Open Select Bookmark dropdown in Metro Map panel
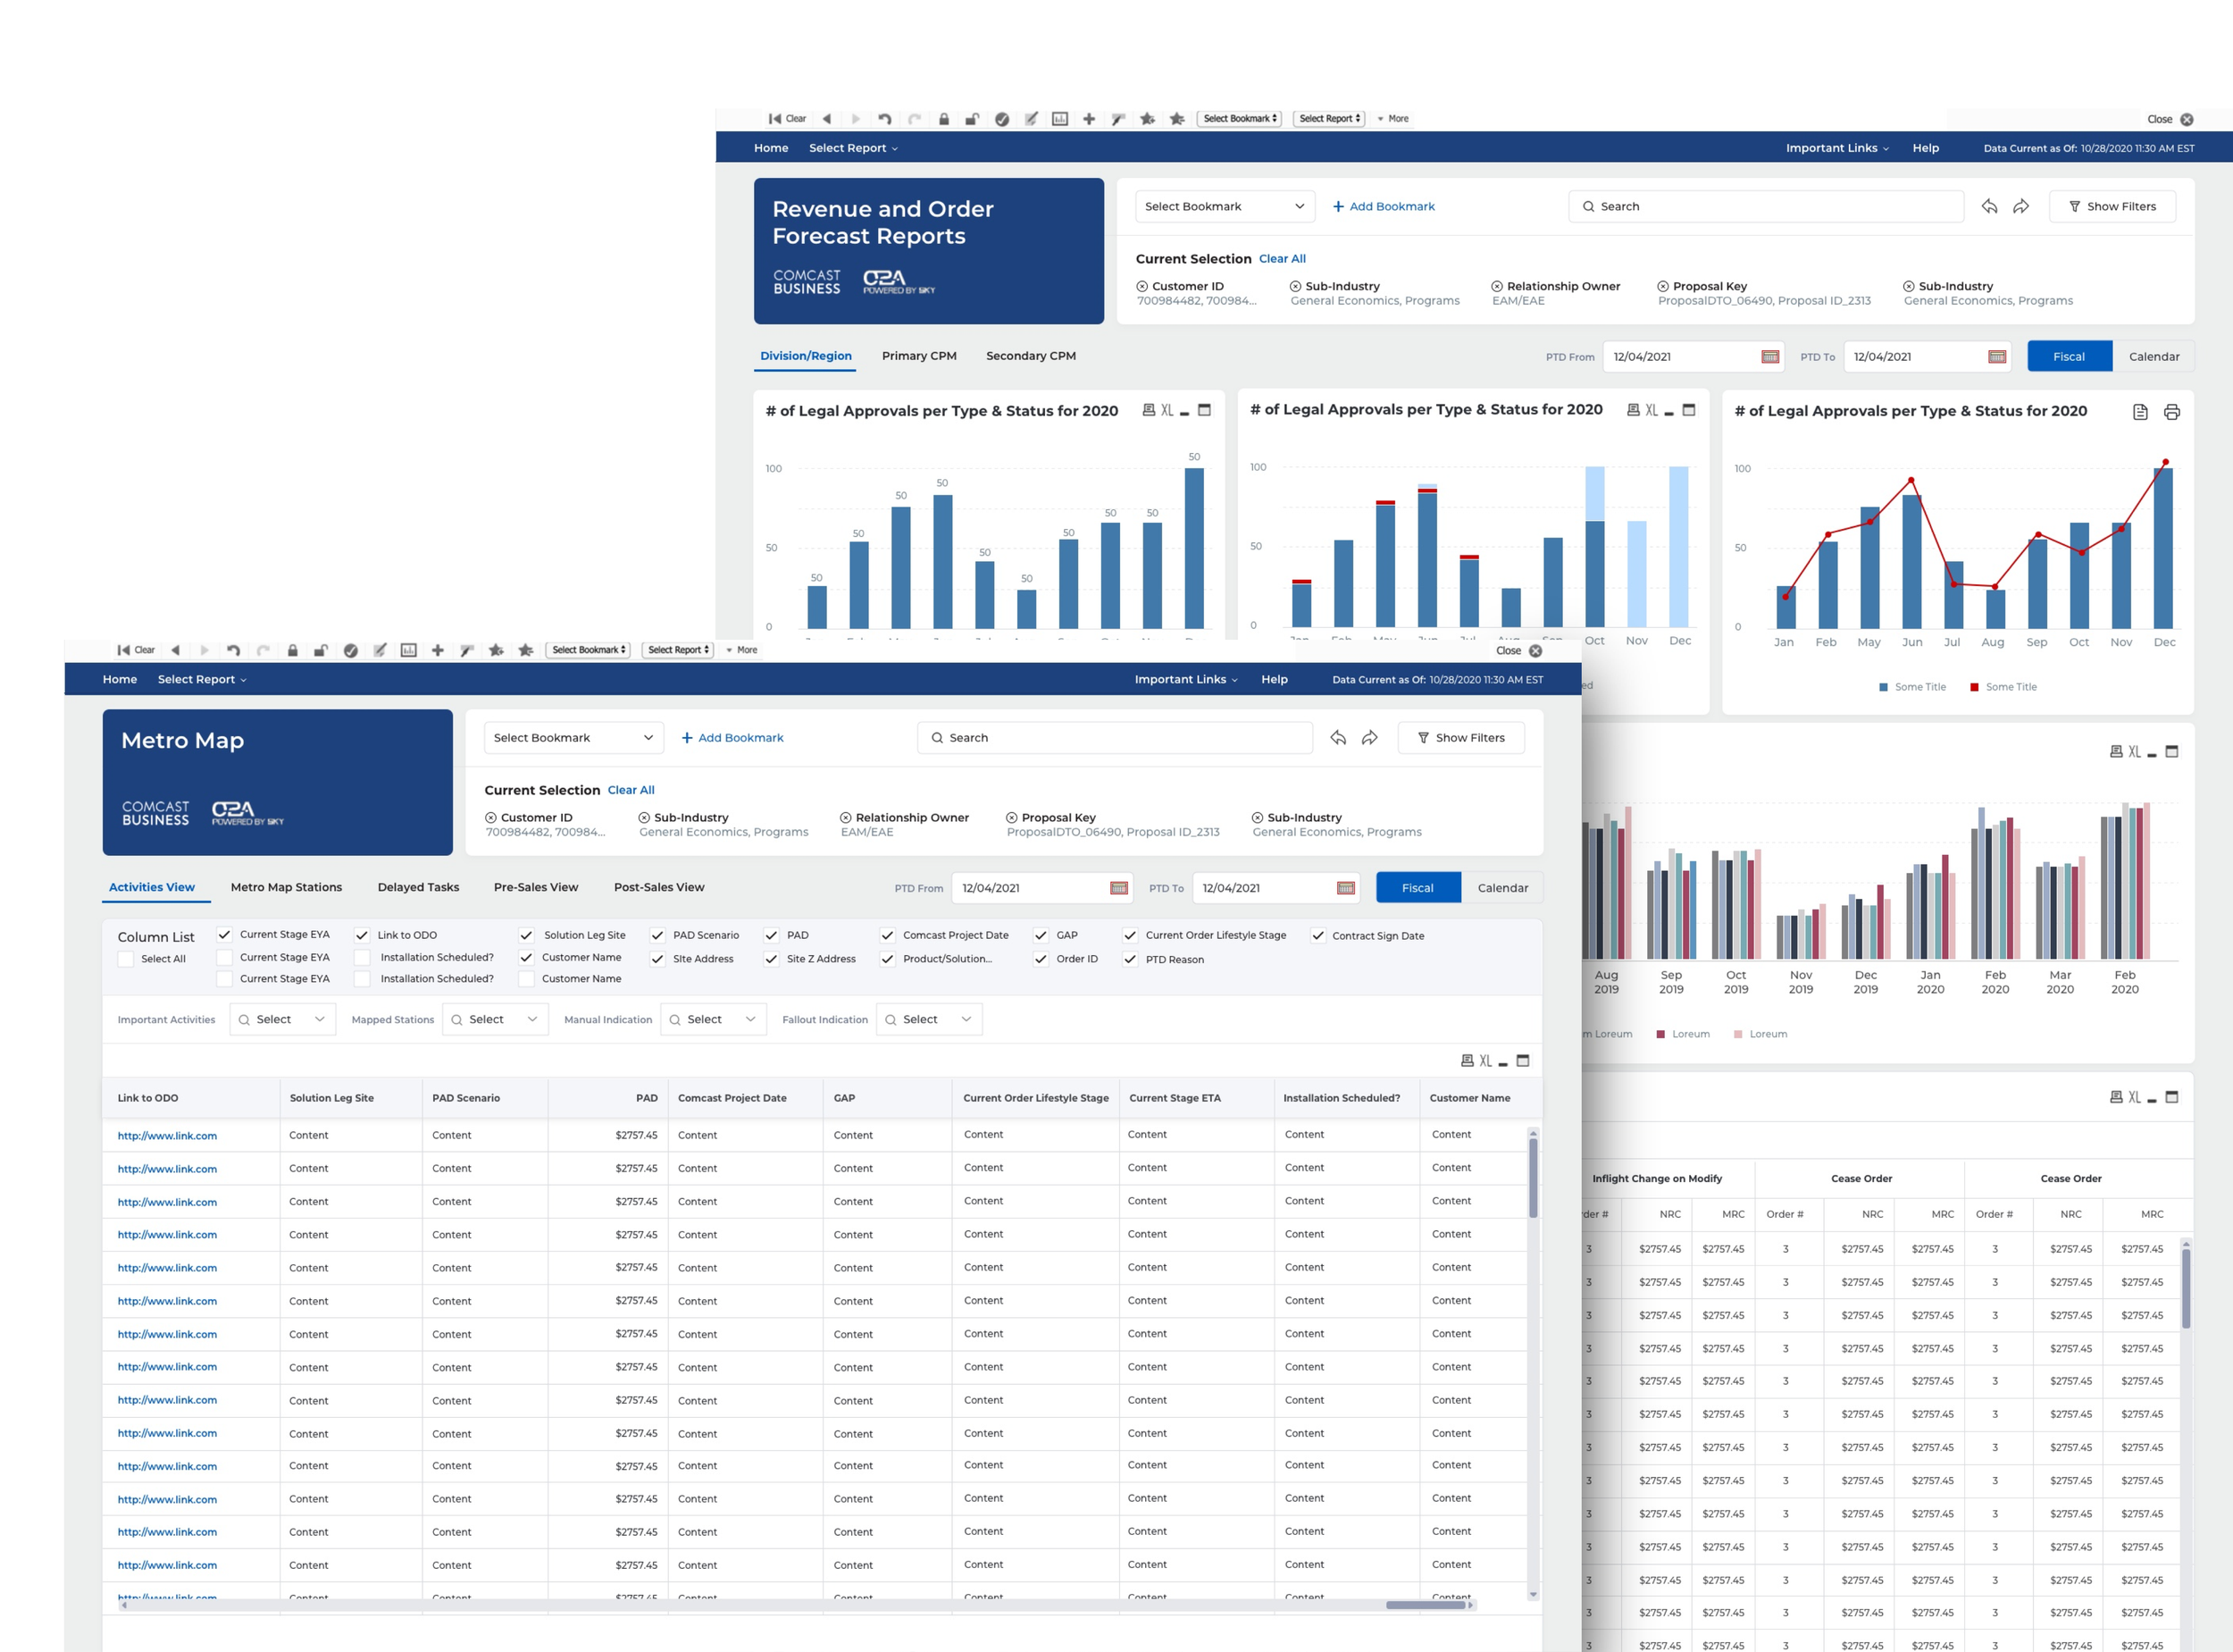Image resolution: width=2233 pixels, height=1652 pixels. click(x=572, y=738)
